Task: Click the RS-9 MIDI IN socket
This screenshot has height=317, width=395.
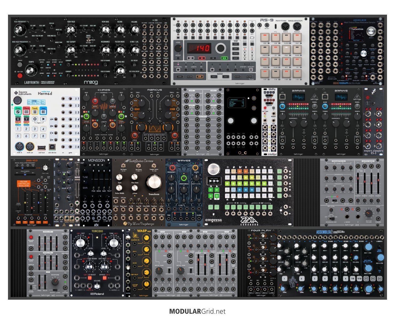Action: (285, 27)
